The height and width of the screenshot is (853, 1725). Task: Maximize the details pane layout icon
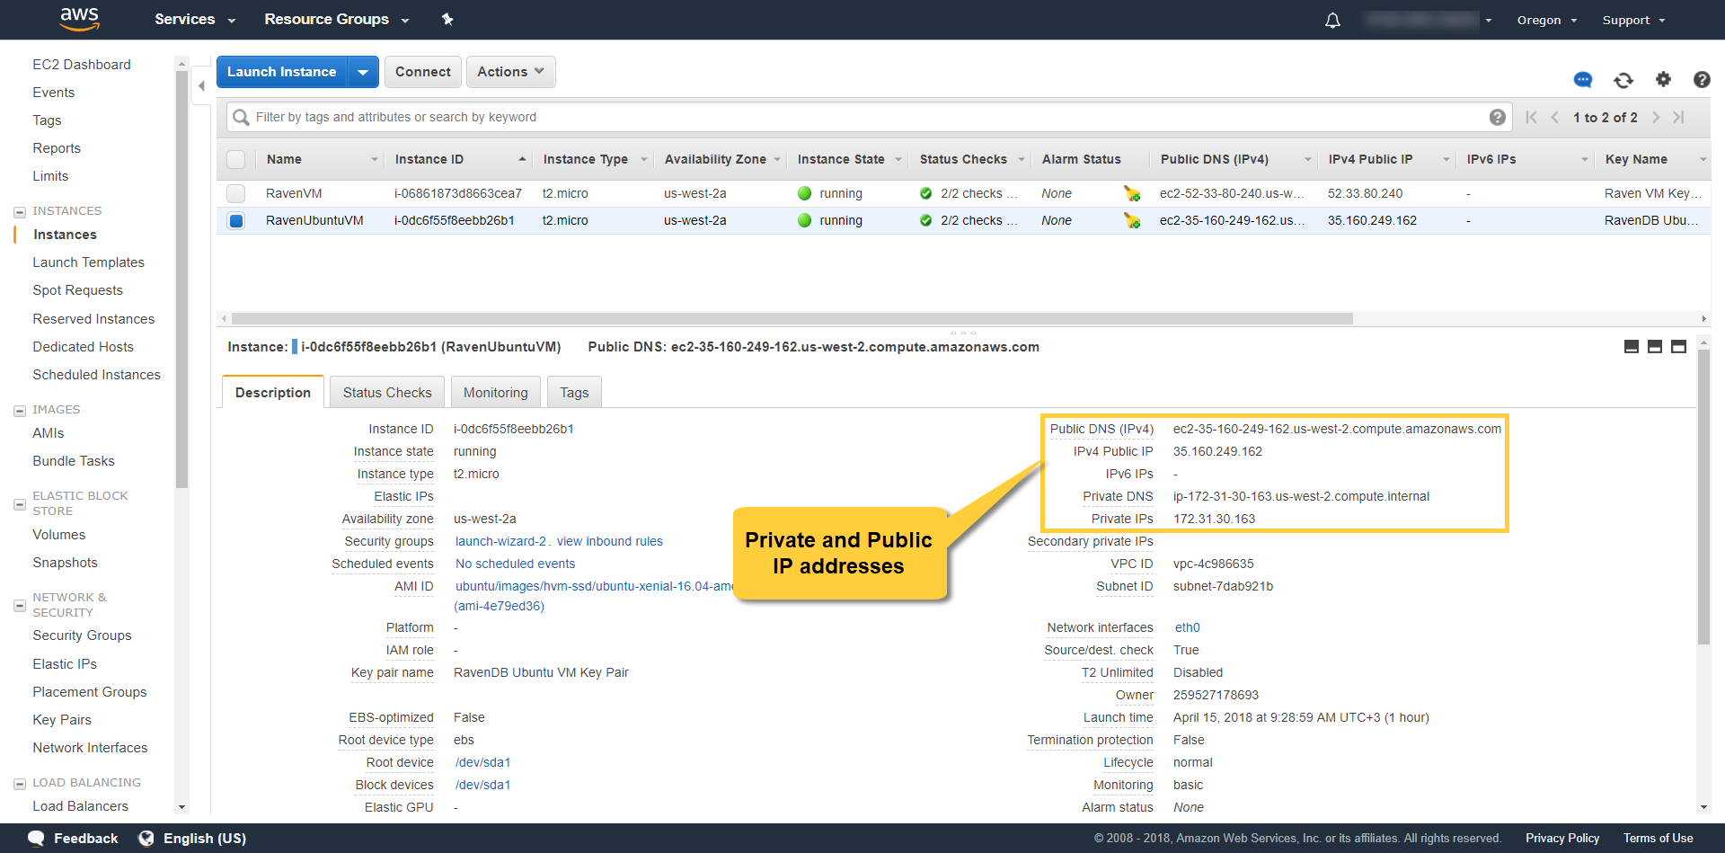point(1678,347)
